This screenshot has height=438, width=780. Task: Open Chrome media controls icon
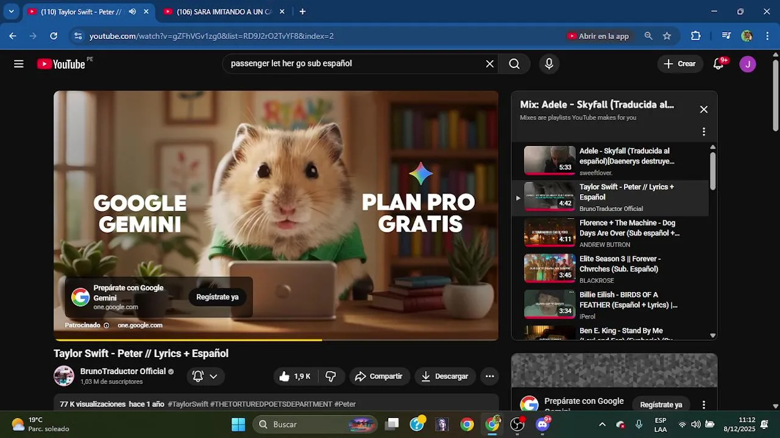coord(726,36)
